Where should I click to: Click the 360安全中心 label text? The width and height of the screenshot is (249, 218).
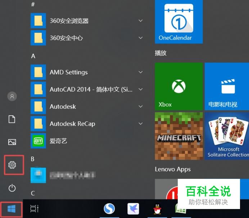pyautogui.click(x=66, y=38)
